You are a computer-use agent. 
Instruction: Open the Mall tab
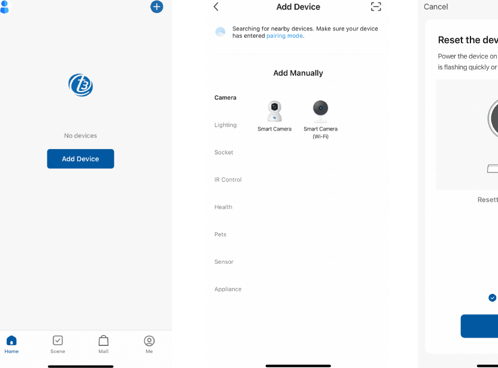tap(103, 345)
